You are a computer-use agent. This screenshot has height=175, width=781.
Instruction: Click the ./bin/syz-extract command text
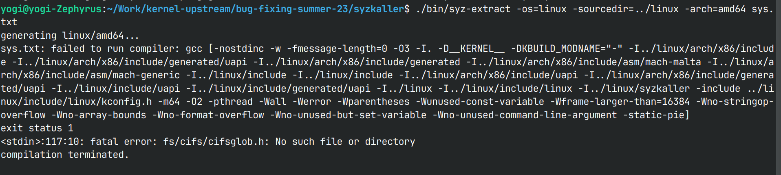click(x=463, y=9)
